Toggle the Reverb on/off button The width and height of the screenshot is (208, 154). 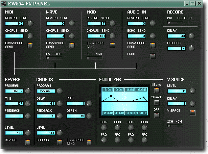28,142
